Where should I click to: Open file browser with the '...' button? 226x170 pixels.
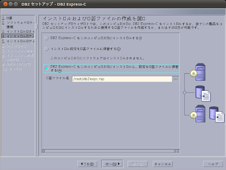pos(176,79)
